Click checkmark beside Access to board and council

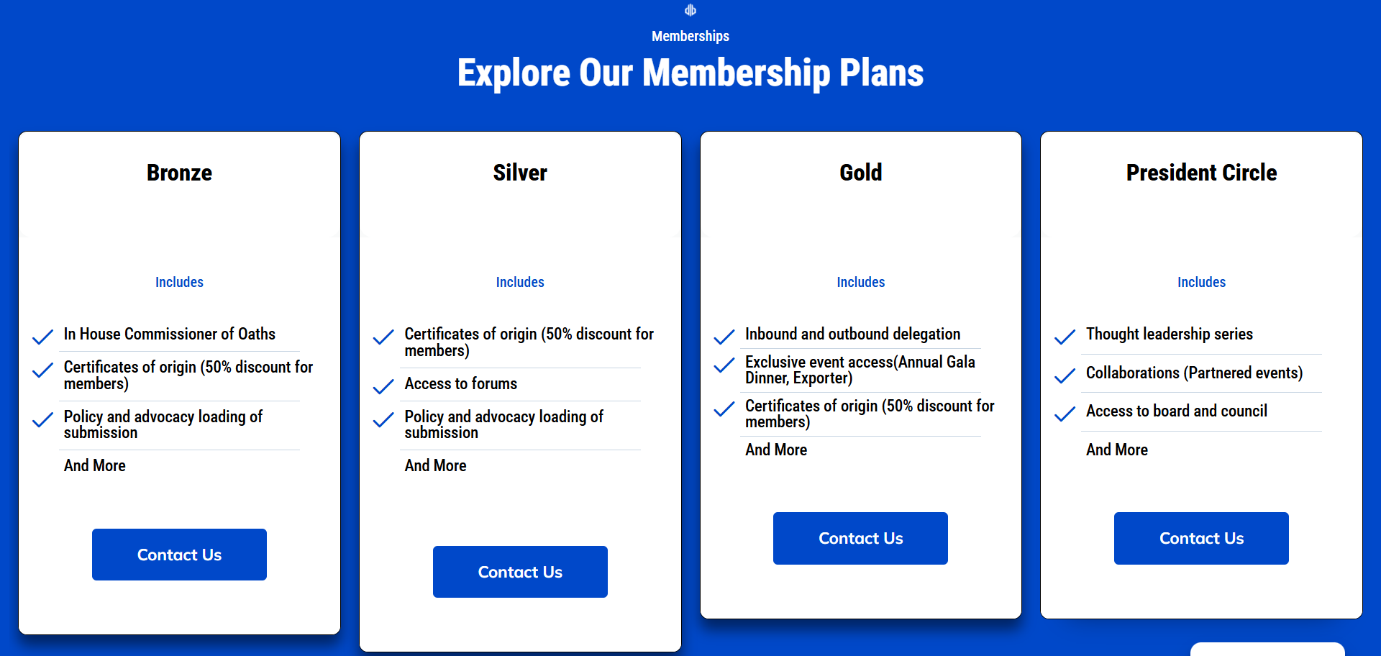tap(1065, 414)
